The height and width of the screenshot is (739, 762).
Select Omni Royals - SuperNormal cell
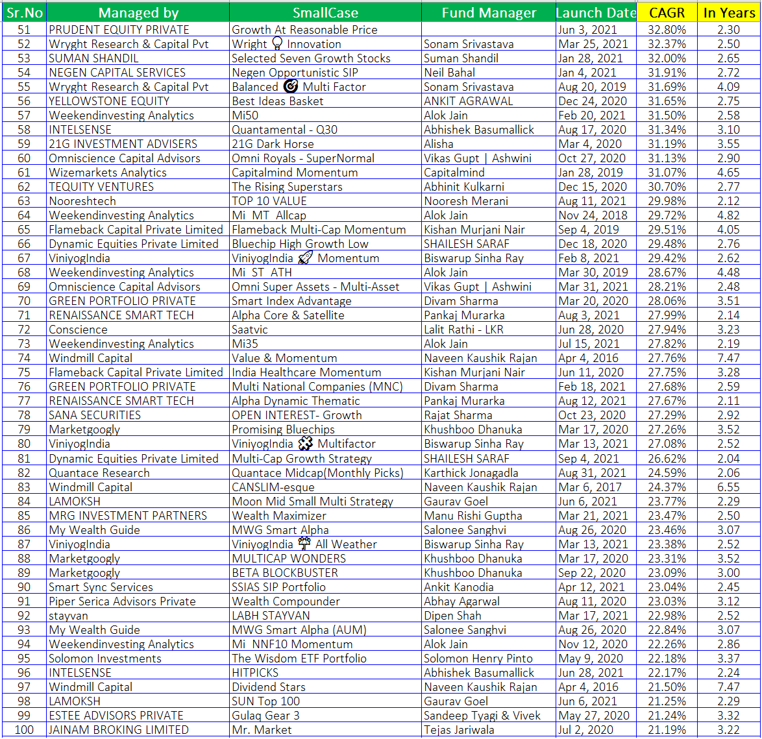(x=325, y=158)
